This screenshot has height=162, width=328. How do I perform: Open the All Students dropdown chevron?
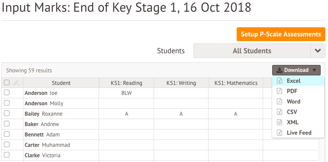(318, 51)
